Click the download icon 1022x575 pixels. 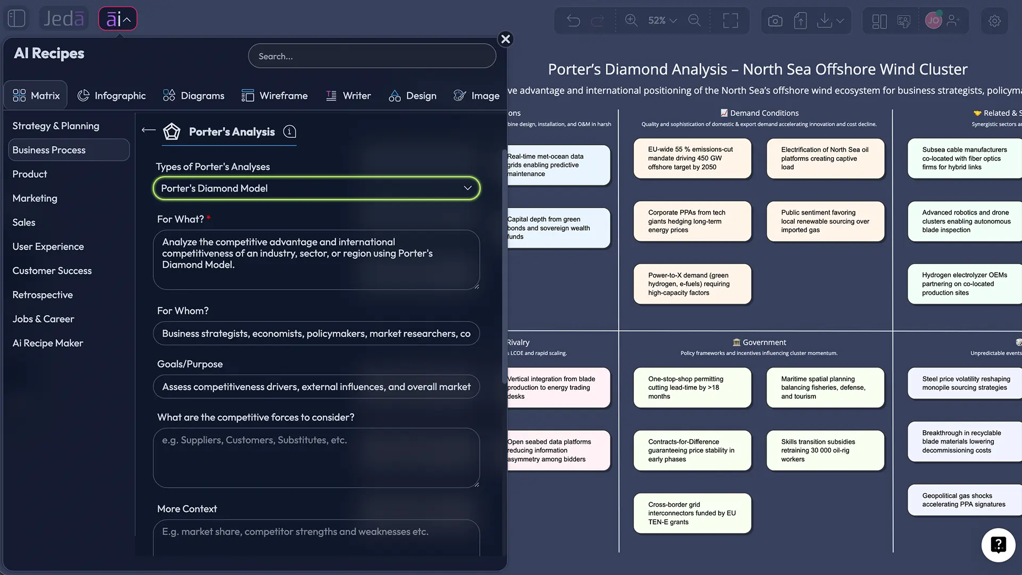824,20
